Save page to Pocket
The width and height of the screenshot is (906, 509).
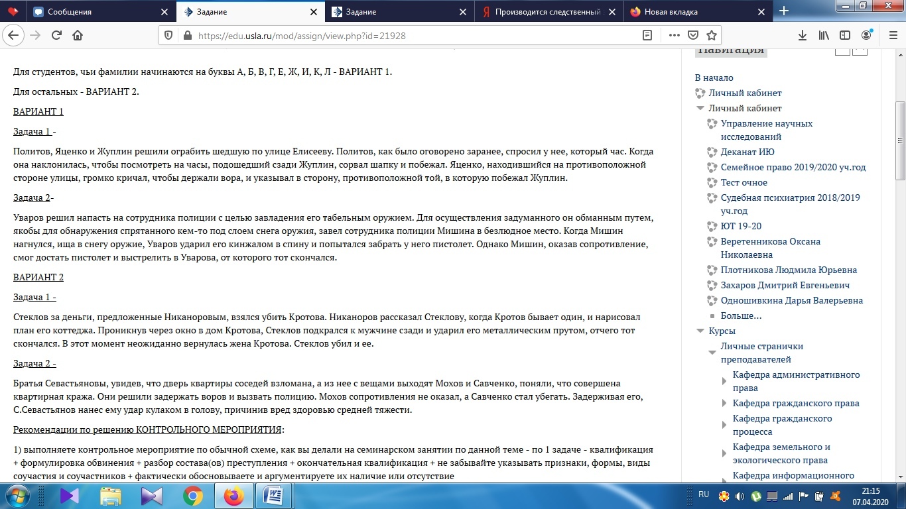[693, 35]
